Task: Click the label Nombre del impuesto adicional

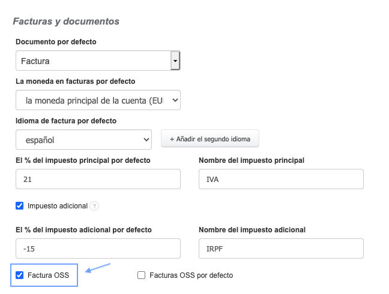Action: pos(252,230)
